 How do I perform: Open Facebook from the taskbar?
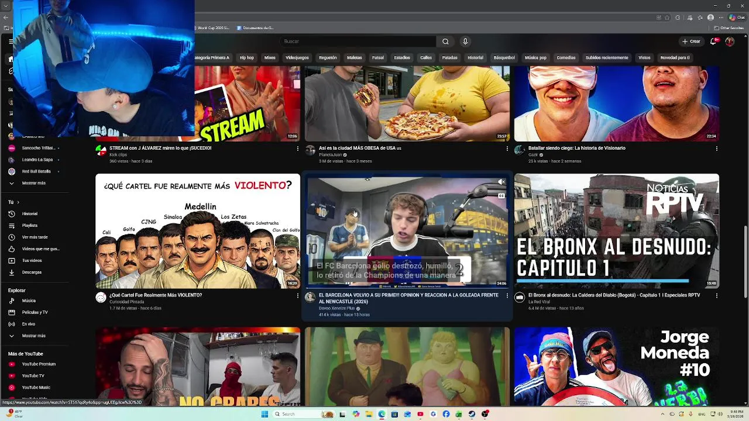[446, 414]
